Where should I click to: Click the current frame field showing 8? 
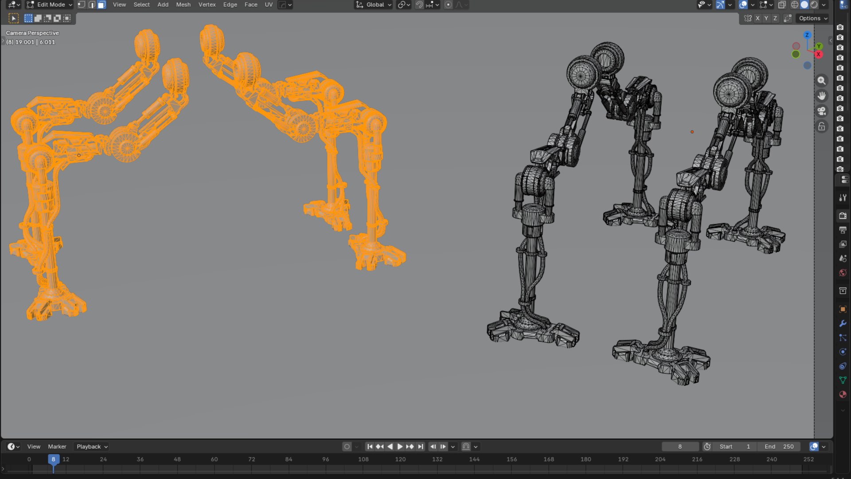click(680, 447)
